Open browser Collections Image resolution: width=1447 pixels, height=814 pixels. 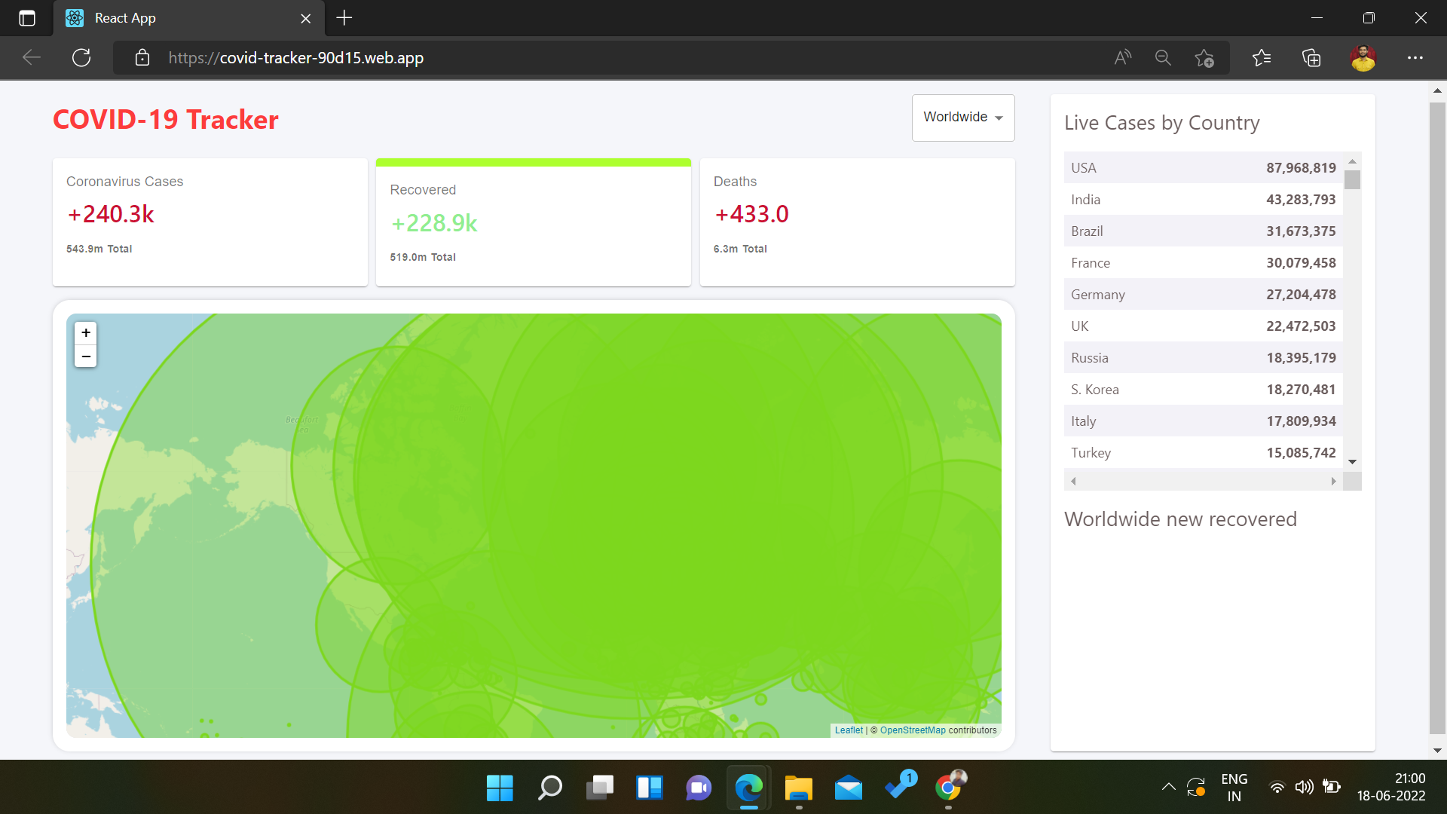pyautogui.click(x=1311, y=58)
